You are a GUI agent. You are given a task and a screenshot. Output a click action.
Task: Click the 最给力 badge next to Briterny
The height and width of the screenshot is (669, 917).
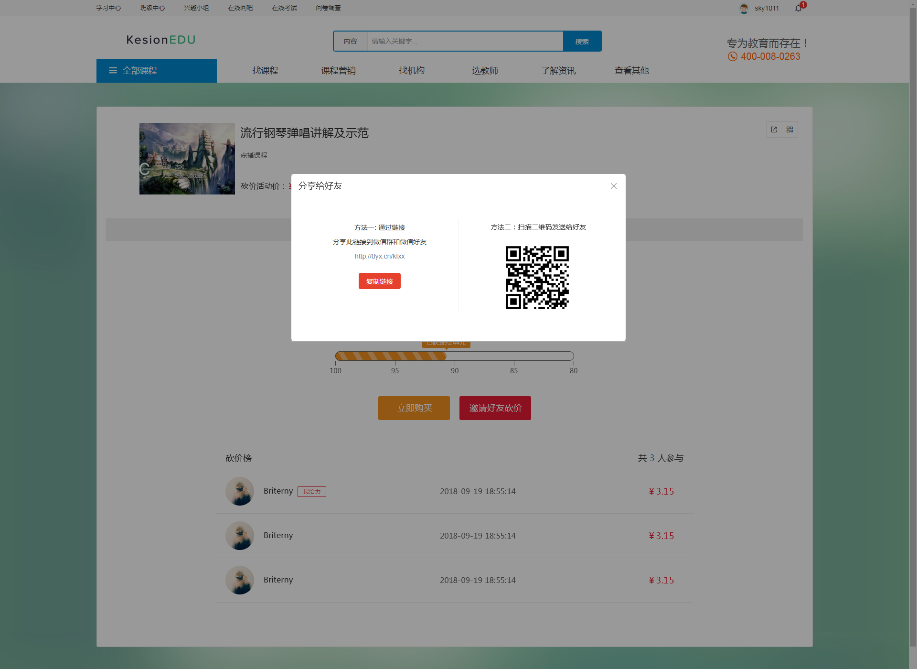point(311,491)
